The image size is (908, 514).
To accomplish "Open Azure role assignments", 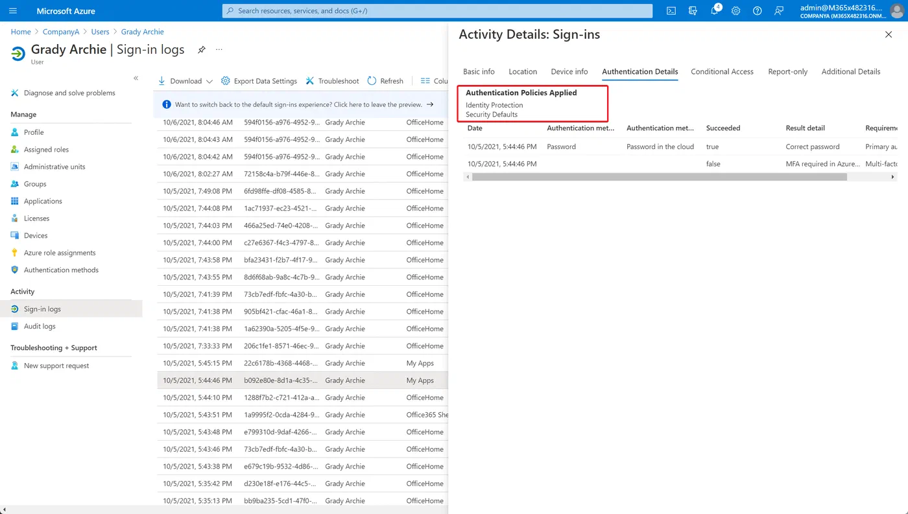I will click(60, 253).
